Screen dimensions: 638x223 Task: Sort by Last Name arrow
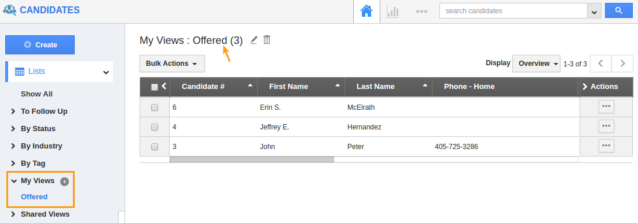[x=425, y=86]
